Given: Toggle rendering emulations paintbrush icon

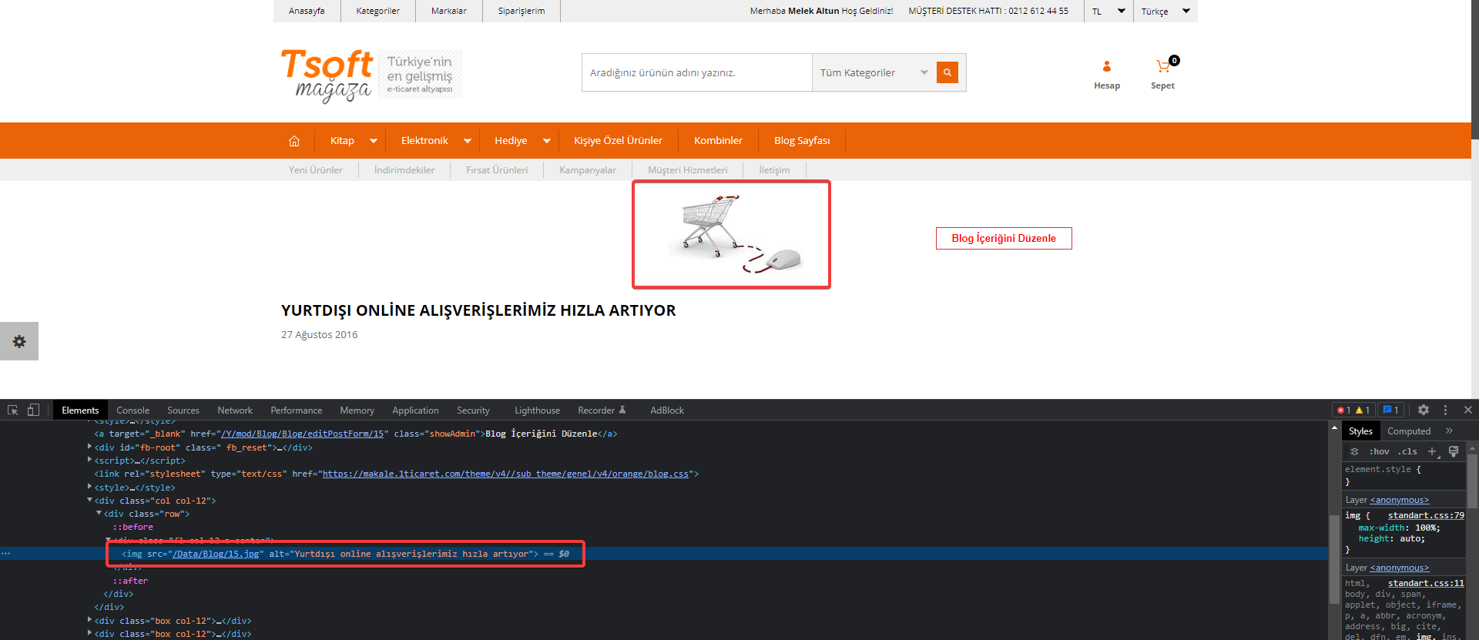Looking at the screenshot, I should 1453,451.
